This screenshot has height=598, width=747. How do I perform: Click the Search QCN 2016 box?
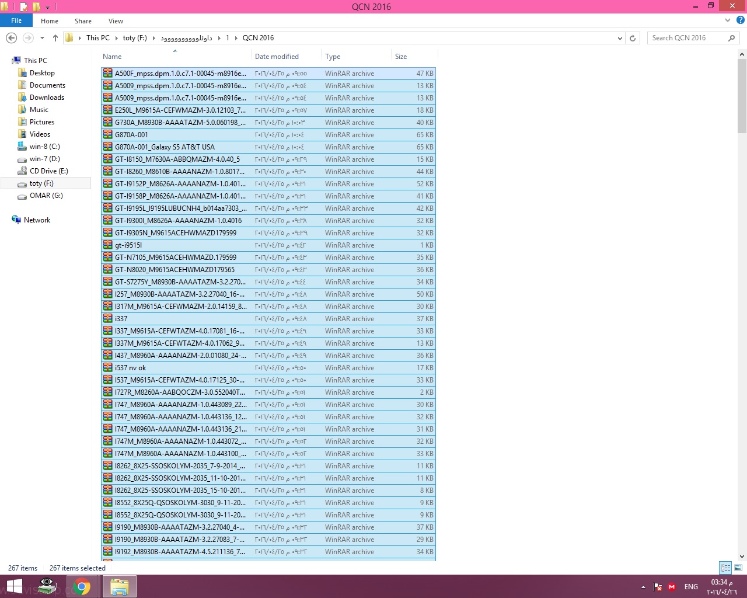tap(693, 38)
